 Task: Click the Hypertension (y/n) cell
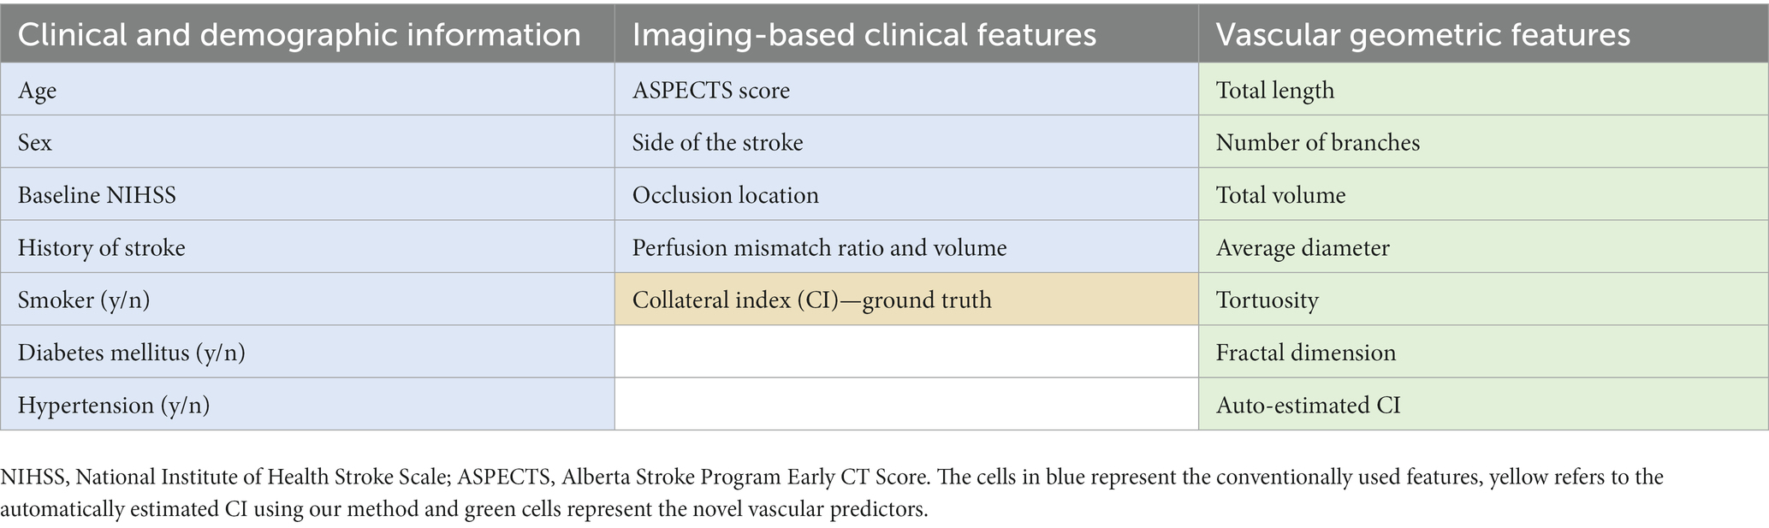(x=307, y=404)
